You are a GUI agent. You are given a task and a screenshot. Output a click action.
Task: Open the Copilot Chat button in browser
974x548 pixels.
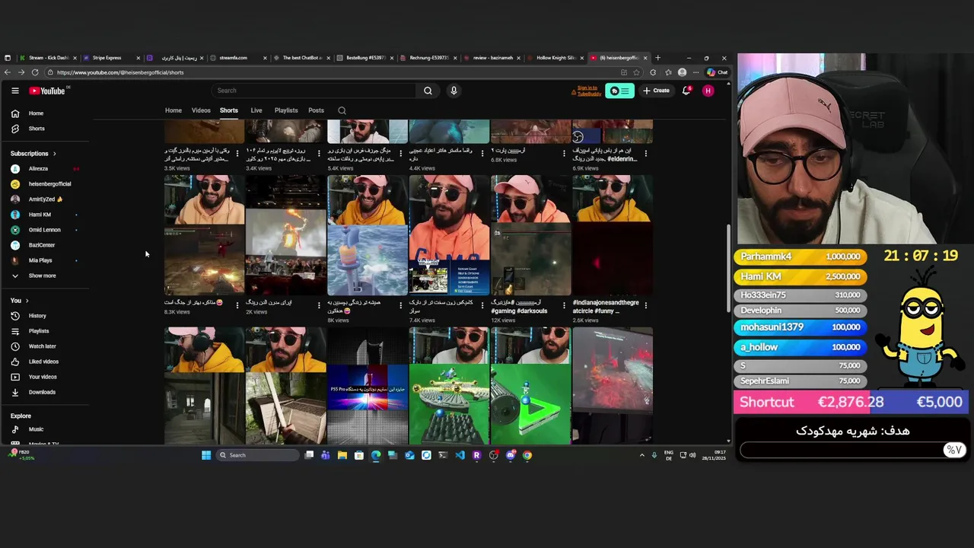pos(717,72)
